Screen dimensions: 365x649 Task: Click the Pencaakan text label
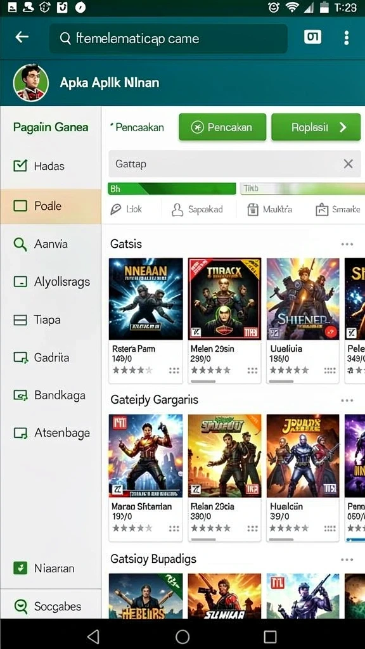139,127
